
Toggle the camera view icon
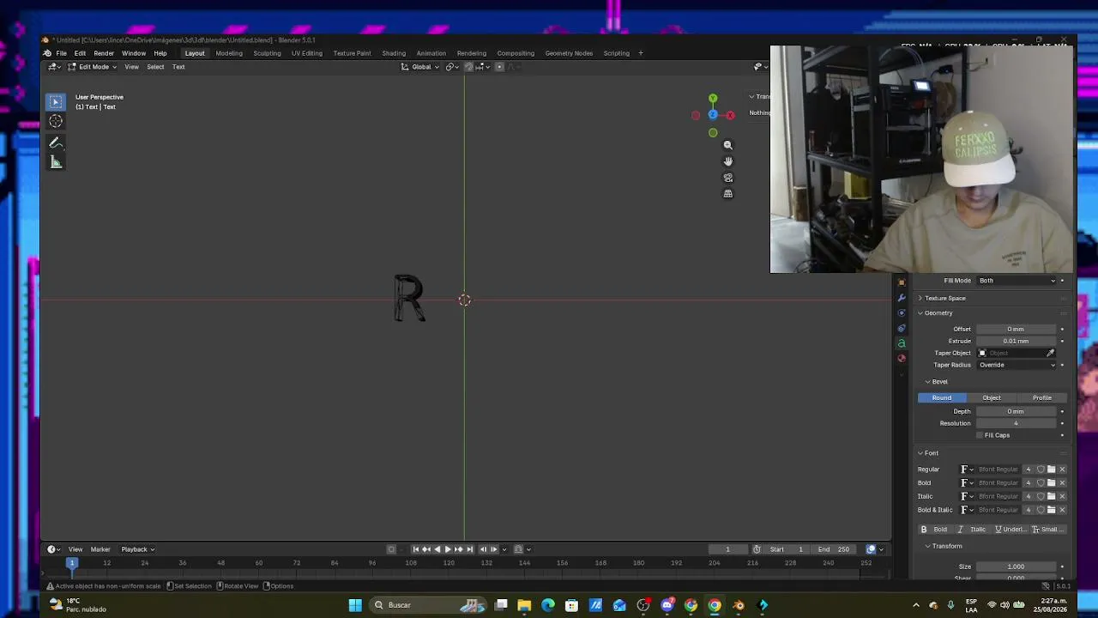click(728, 178)
